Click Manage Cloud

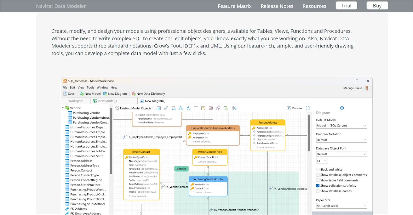coord(353,88)
